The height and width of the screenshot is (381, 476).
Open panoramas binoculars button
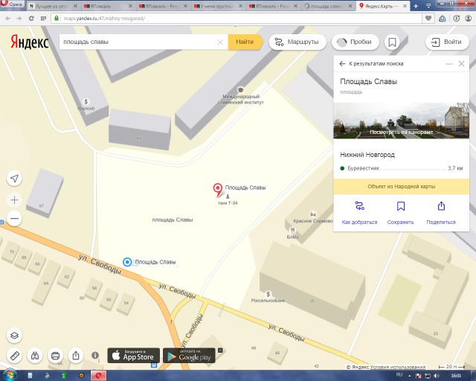(x=35, y=356)
